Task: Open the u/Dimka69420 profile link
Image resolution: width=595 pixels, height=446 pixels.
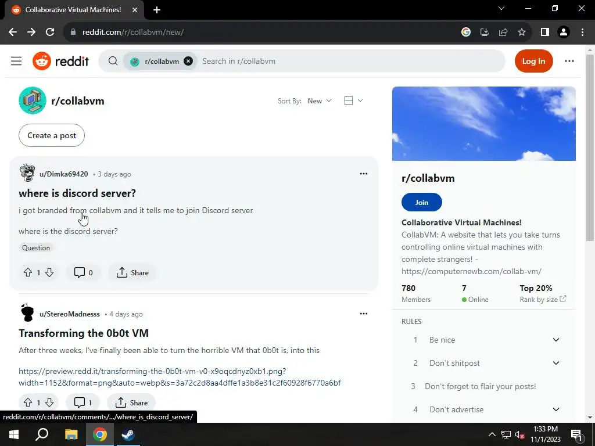Action: click(x=64, y=174)
